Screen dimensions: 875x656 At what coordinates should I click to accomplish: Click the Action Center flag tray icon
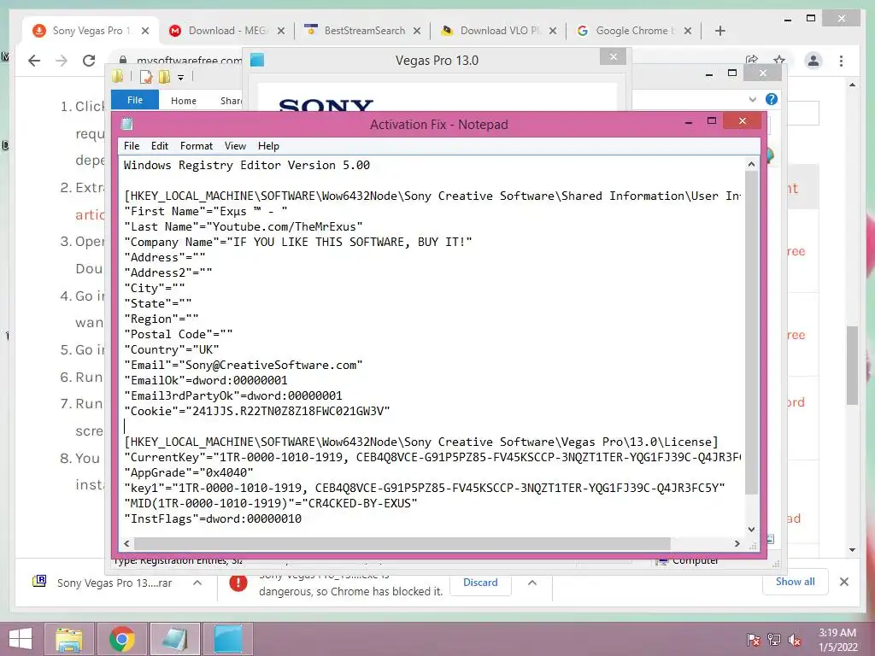754,640
